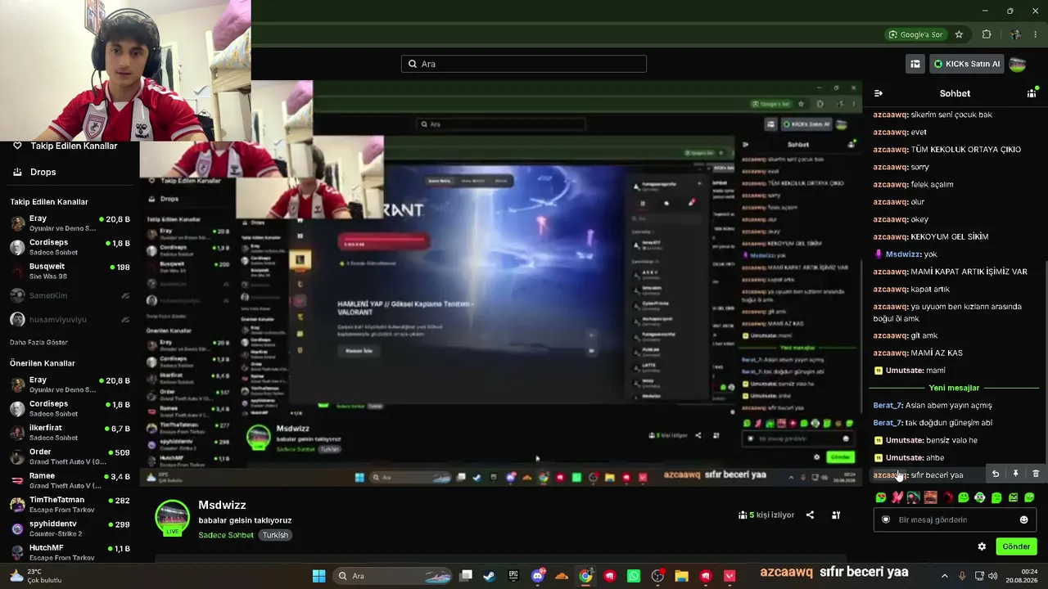Image resolution: width=1048 pixels, height=589 pixels.
Task: Open the chat users list icon
Action: click(1032, 93)
